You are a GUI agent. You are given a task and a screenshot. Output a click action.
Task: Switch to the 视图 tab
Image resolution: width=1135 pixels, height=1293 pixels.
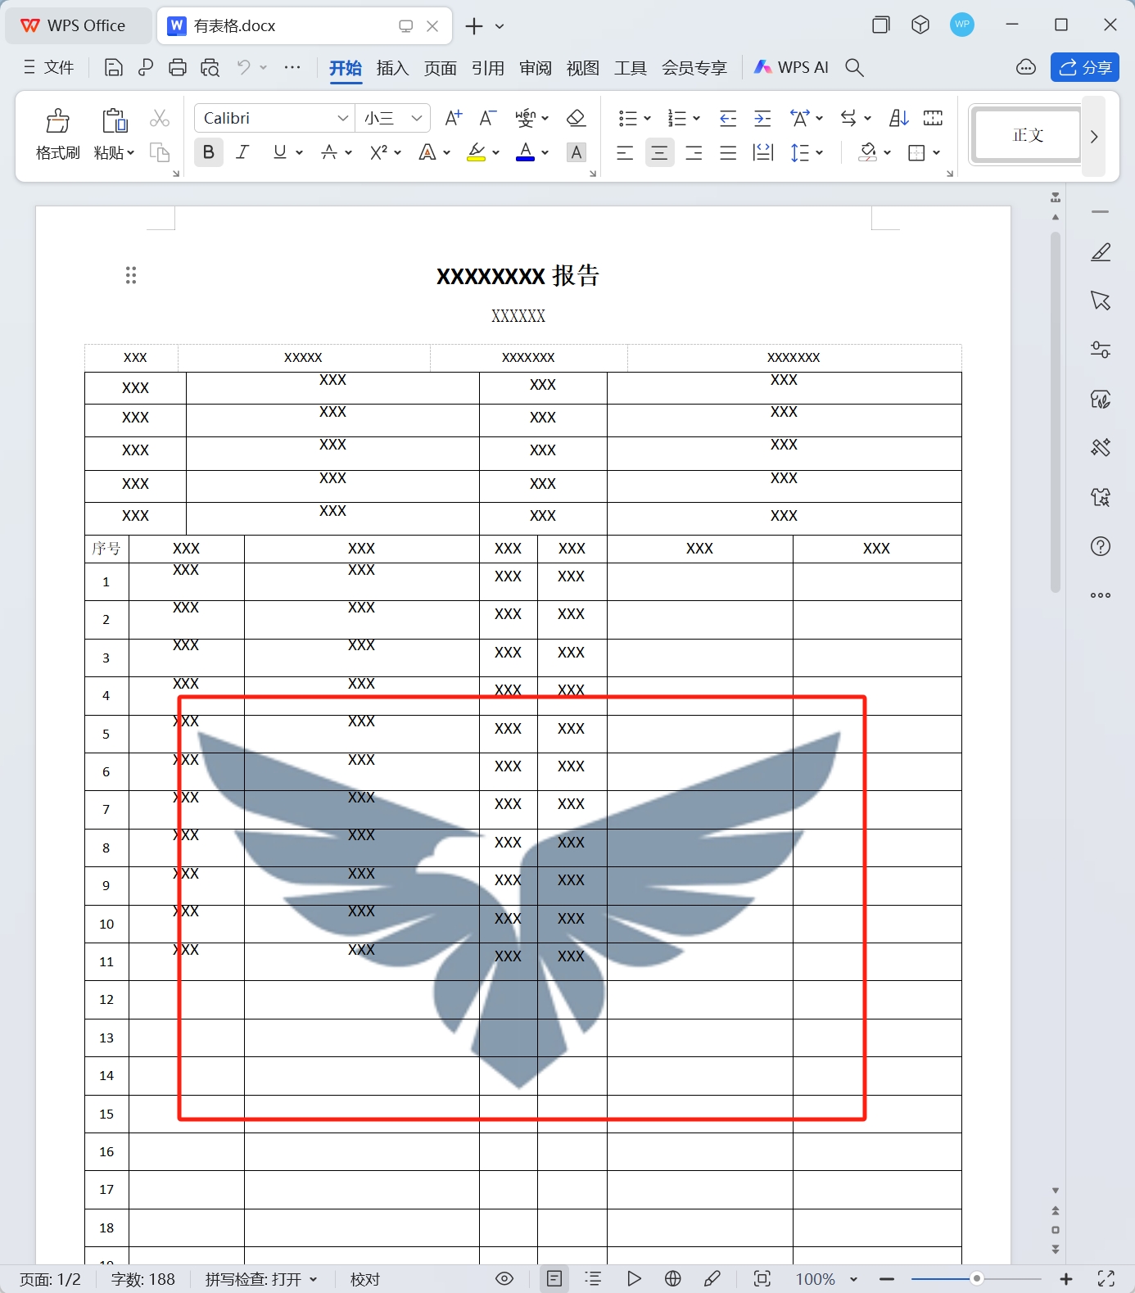click(x=582, y=67)
